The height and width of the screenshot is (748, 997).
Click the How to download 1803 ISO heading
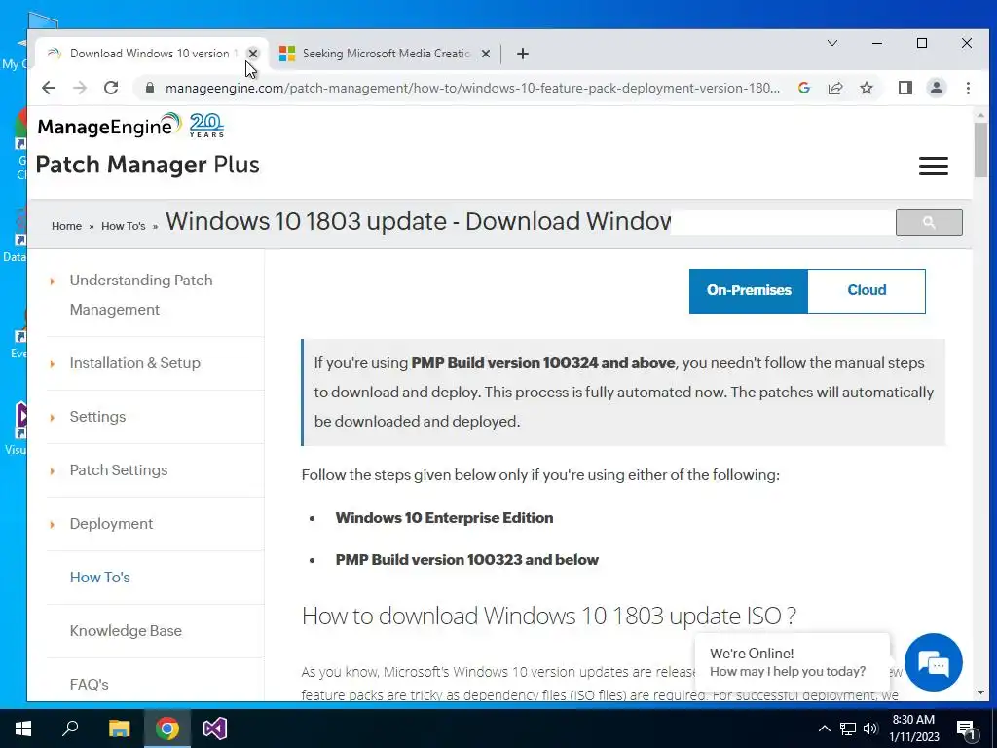[549, 616]
